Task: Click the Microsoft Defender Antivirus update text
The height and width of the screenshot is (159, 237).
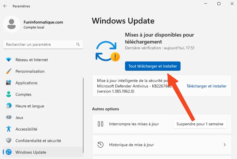Action: pyautogui.click(x=134, y=86)
